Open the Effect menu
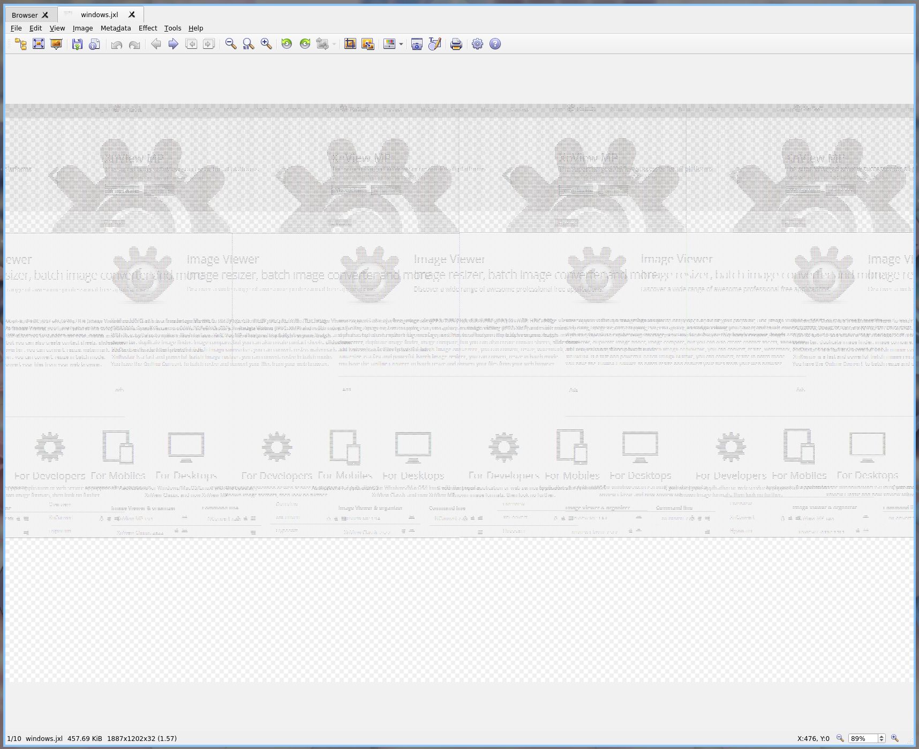919x749 pixels. pyautogui.click(x=148, y=28)
